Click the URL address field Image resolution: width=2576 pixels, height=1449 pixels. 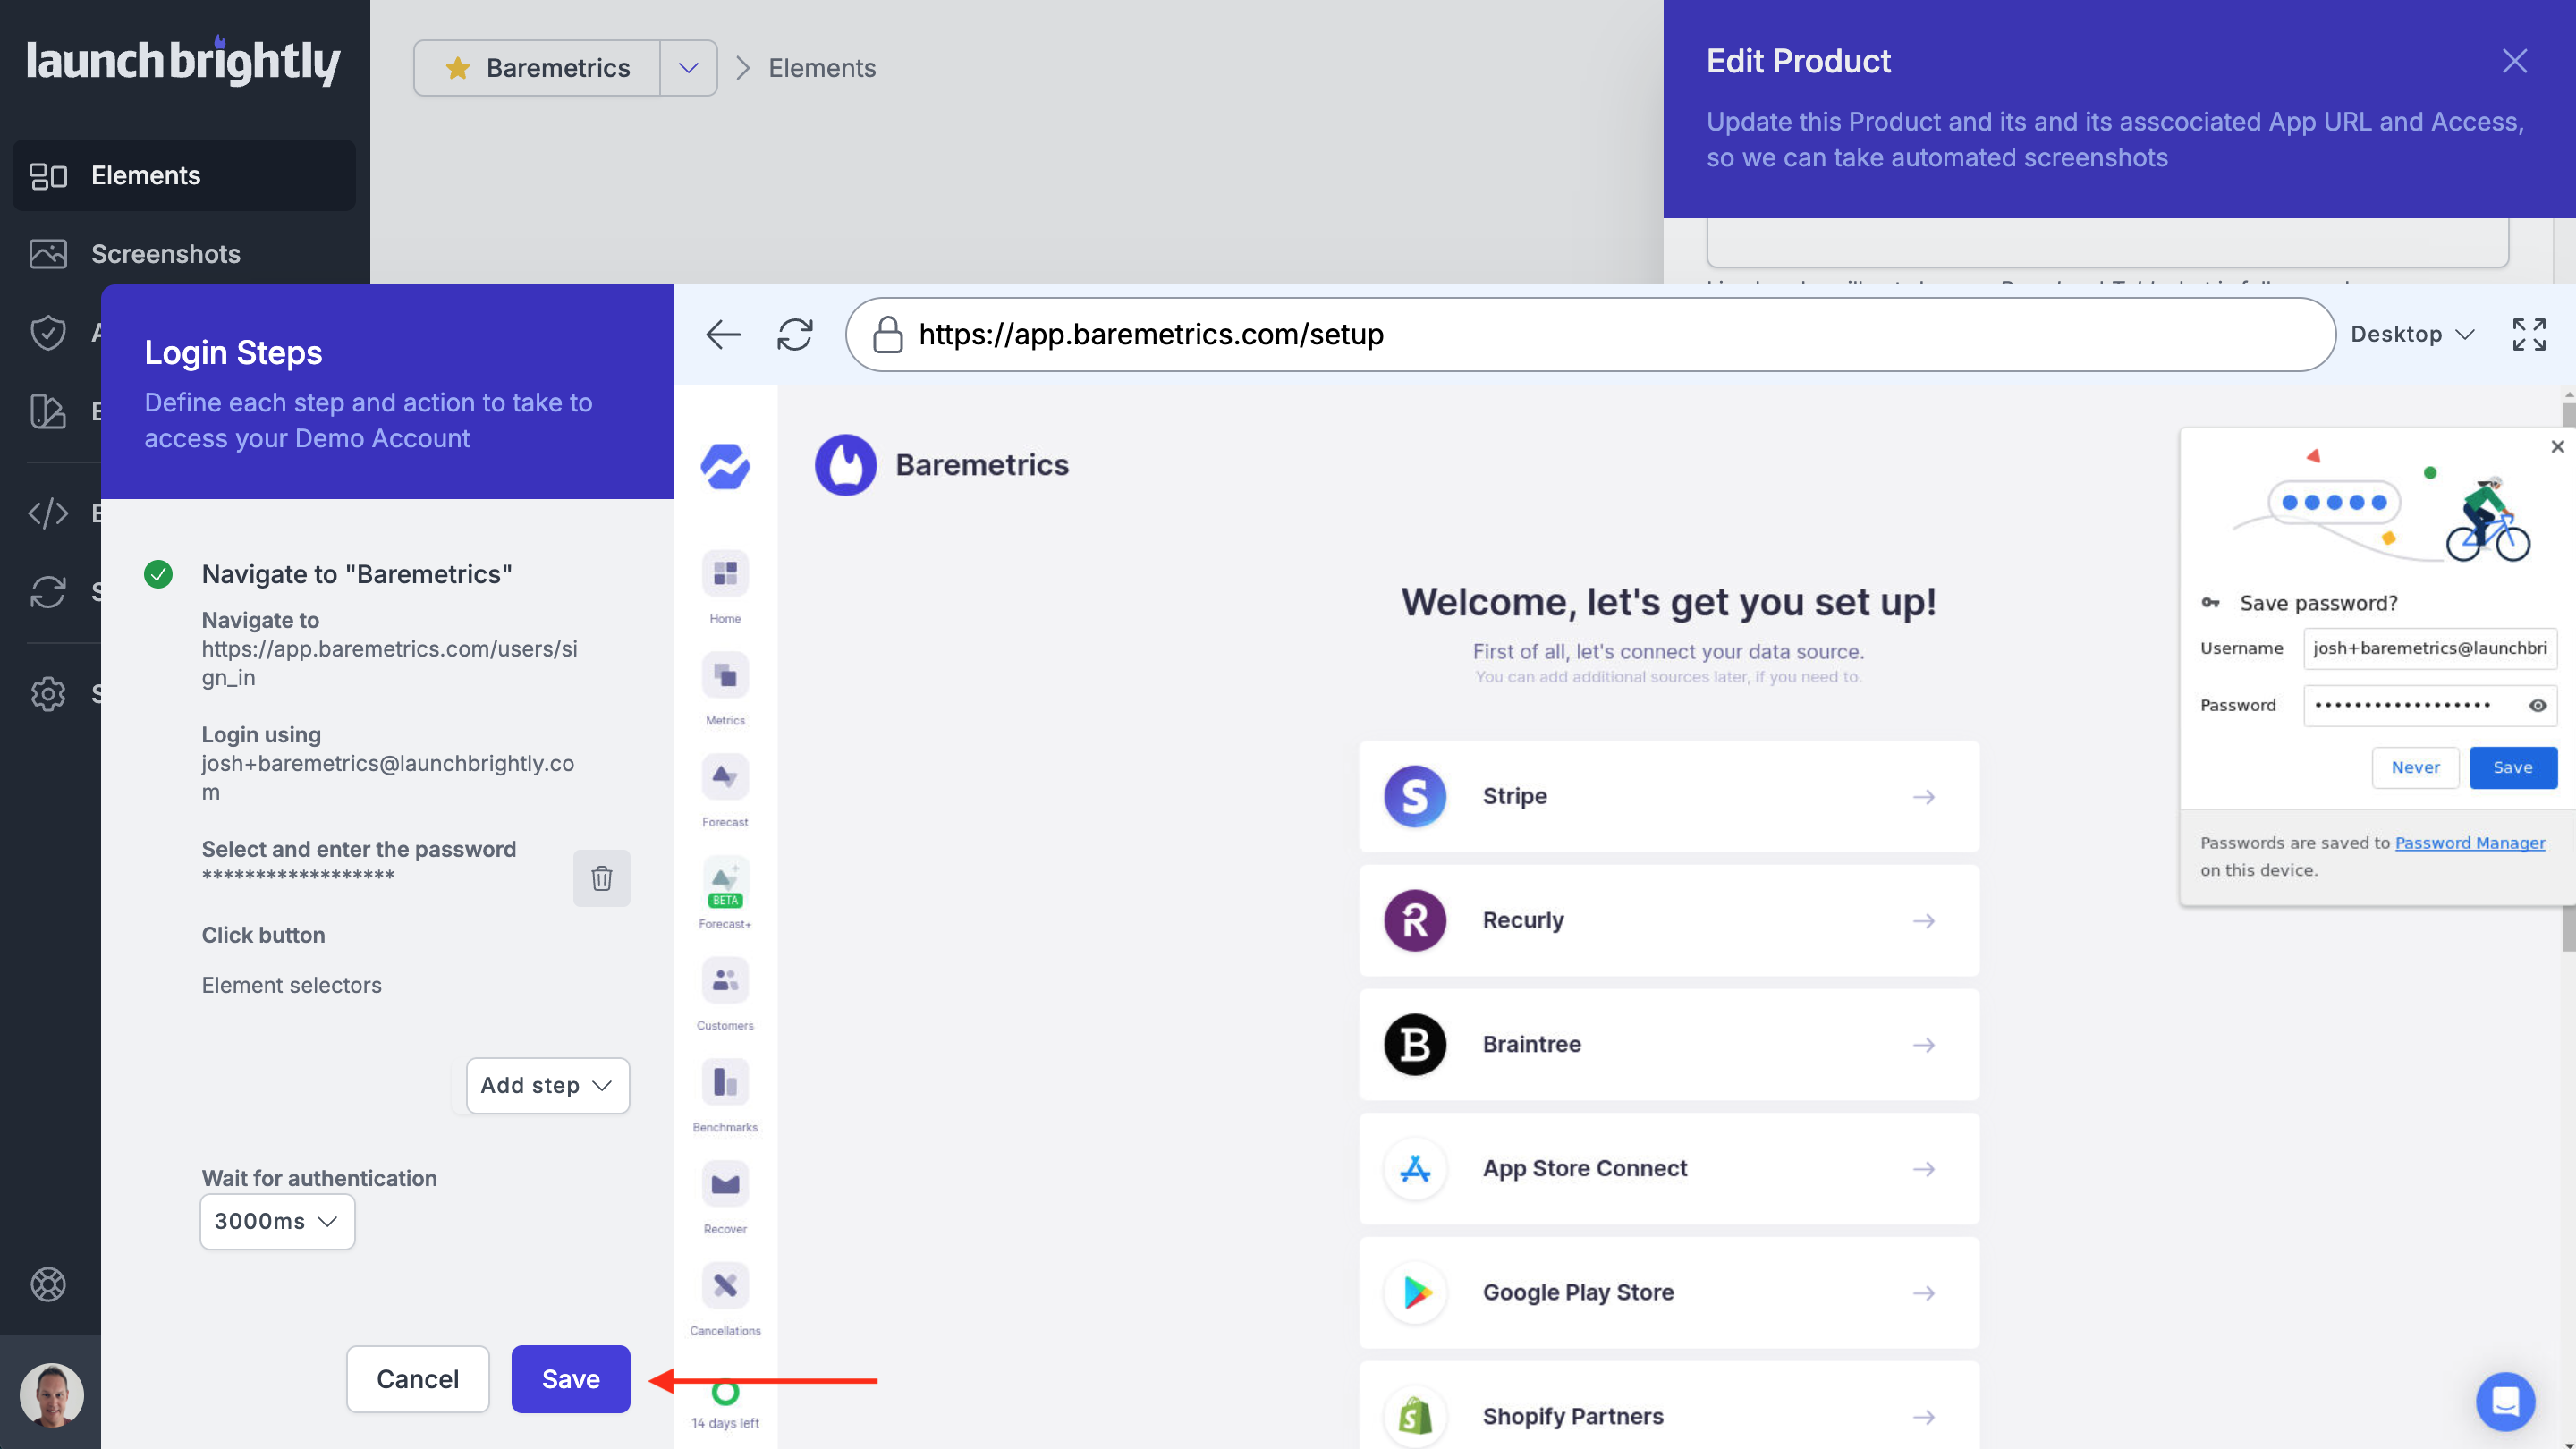tap(1590, 334)
